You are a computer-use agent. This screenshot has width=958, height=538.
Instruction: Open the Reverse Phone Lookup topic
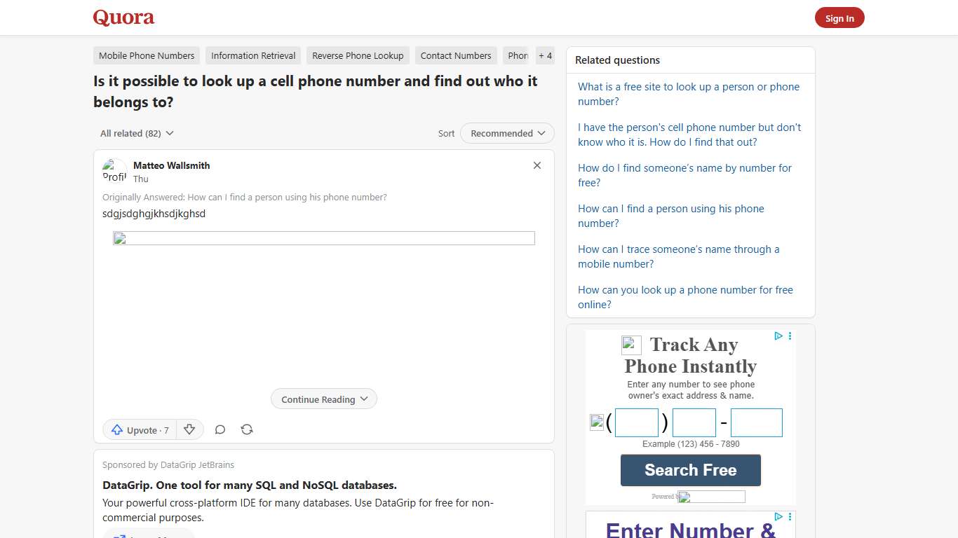[358, 55]
